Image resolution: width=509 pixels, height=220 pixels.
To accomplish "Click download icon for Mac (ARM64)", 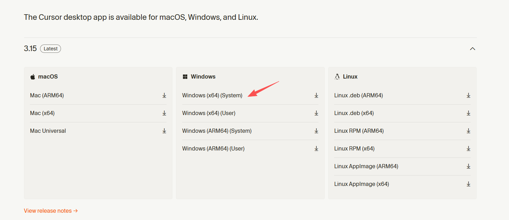I will (x=164, y=95).
